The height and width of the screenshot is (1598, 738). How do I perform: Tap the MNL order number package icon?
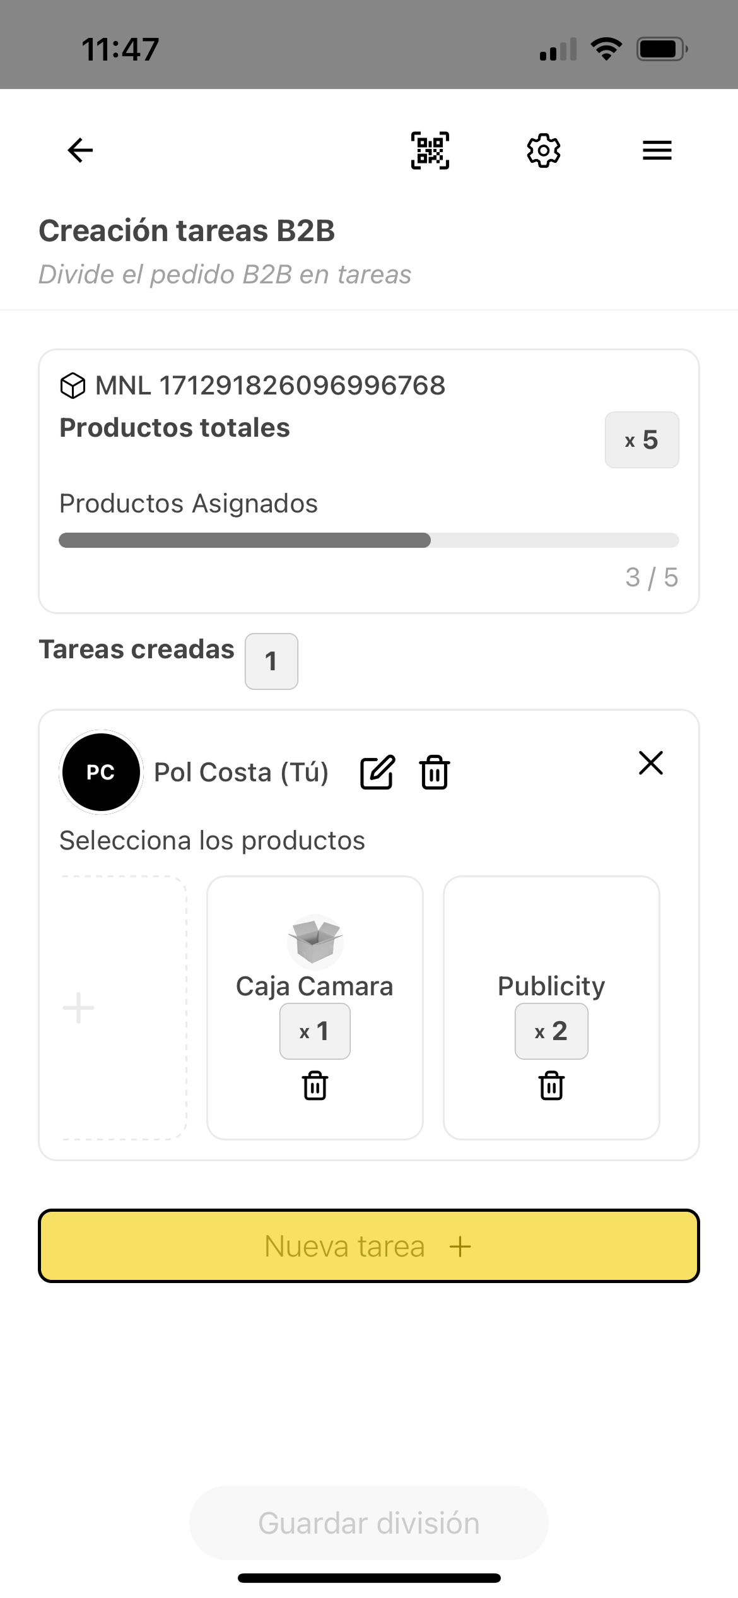[x=73, y=386]
